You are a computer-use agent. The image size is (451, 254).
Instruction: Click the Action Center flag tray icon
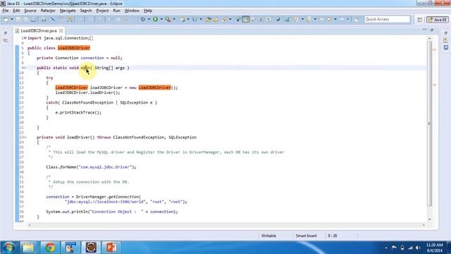click(394, 248)
